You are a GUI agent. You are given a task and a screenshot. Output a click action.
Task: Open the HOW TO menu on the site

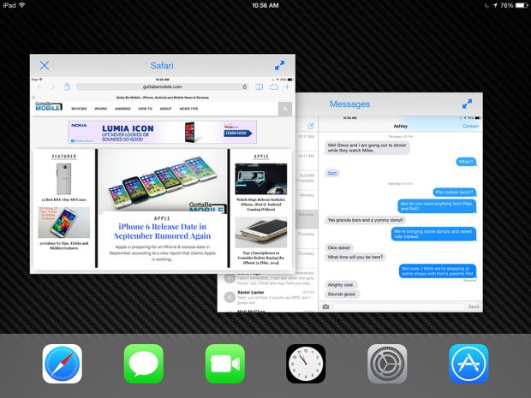pos(145,109)
